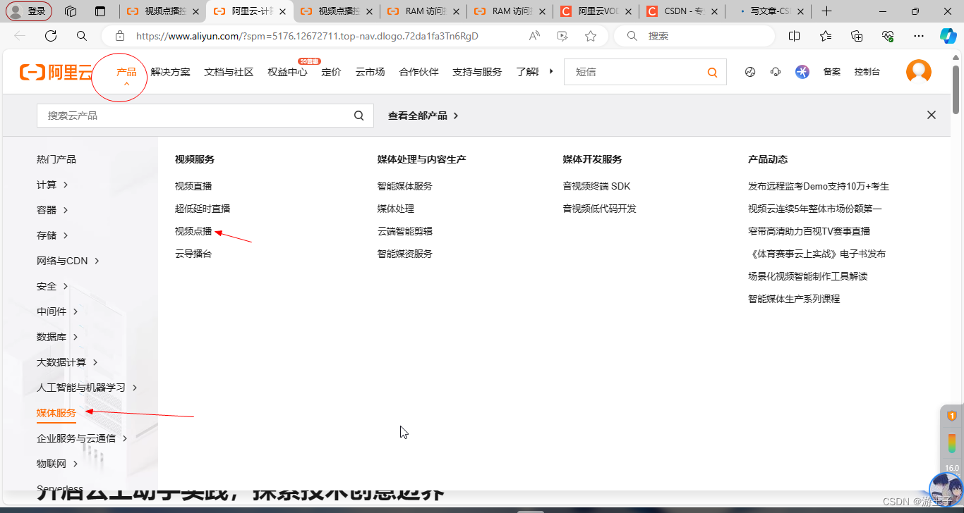Close the active 阿里云-计算 tab
The width and height of the screenshot is (964, 513).
coord(282,11)
